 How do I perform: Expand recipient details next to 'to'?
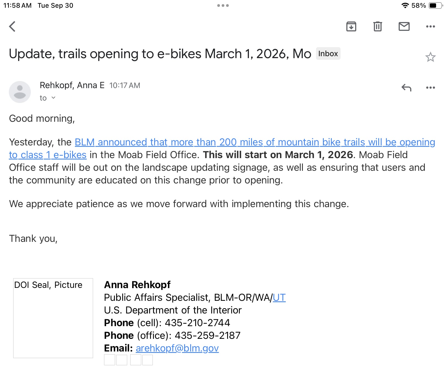click(x=53, y=98)
